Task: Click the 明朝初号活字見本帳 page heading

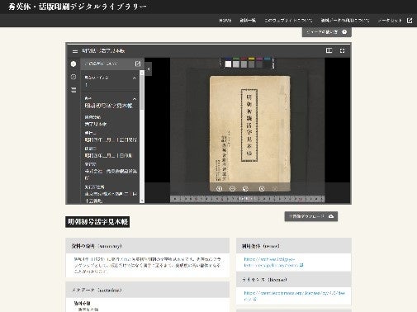Action: pyautogui.click(x=97, y=222)
